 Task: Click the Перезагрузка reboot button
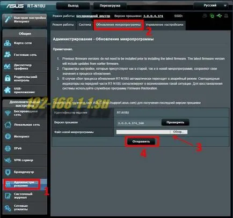tap(110, 6)
